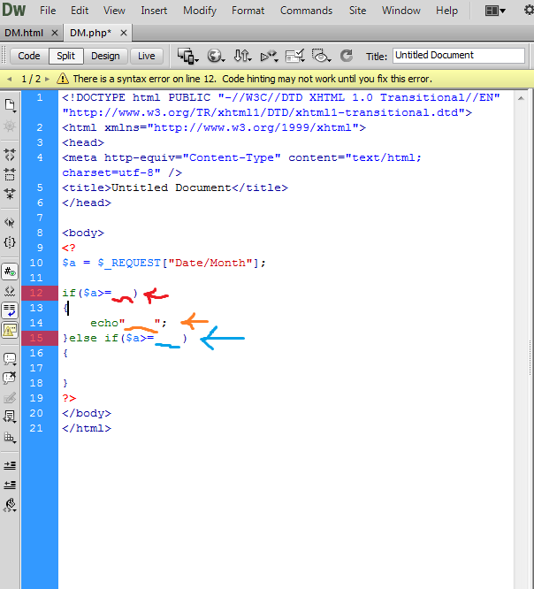
Task: Open the Help menu
Action: click(x=446, y=11)
